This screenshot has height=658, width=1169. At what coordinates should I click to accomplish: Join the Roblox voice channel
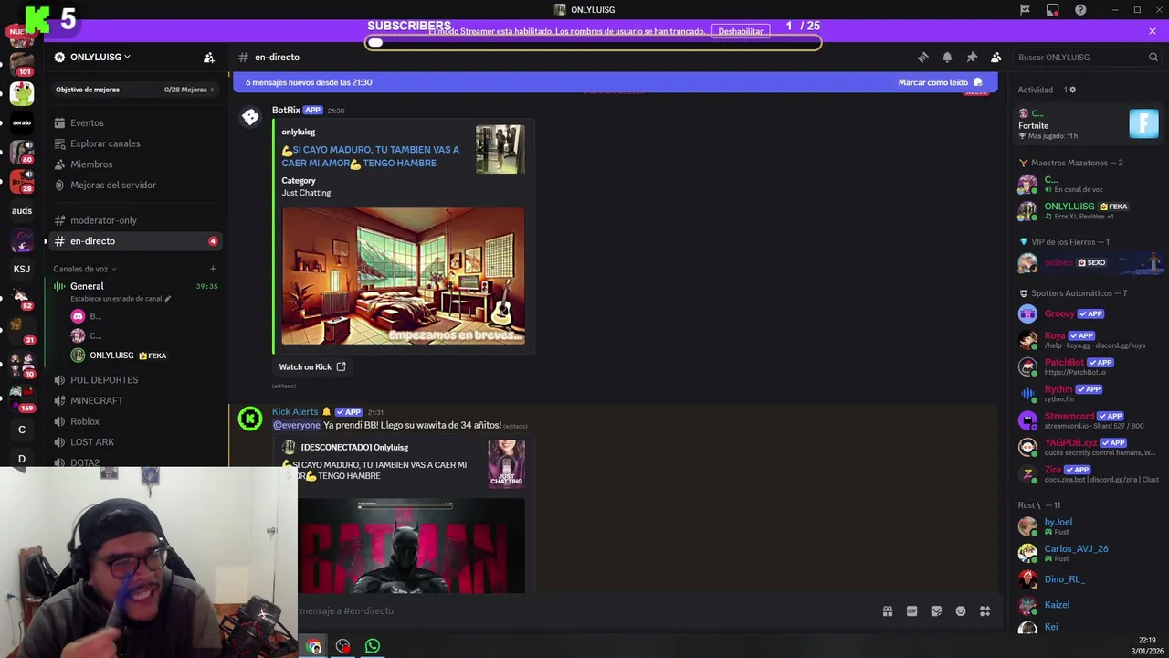coord(133,421)
